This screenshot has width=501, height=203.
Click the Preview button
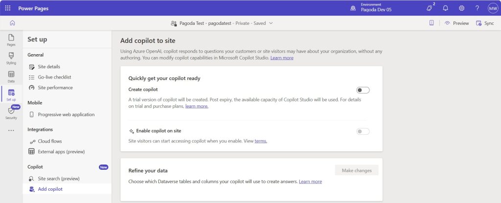pyautogui.click(x=456, y=23)
